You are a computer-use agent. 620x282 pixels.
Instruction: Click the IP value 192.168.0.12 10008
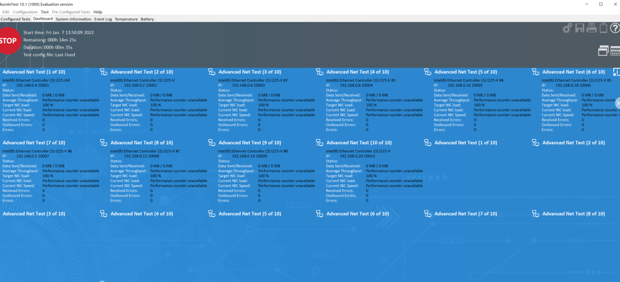[x=142, y=156]
